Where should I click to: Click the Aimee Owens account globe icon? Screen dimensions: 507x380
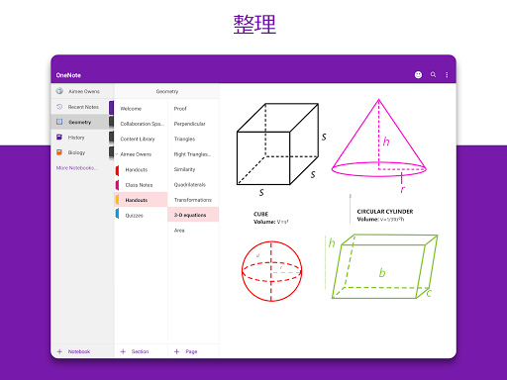coord(59,91)
